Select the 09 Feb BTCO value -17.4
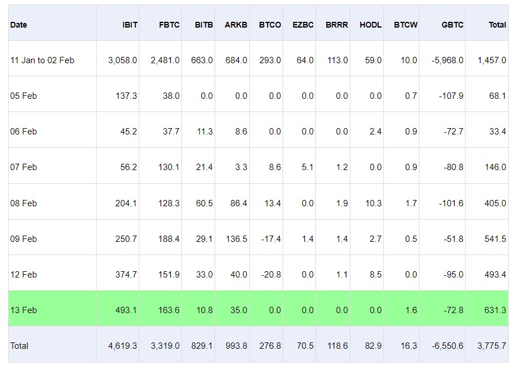Screen dimensions: 511x366 271,239
